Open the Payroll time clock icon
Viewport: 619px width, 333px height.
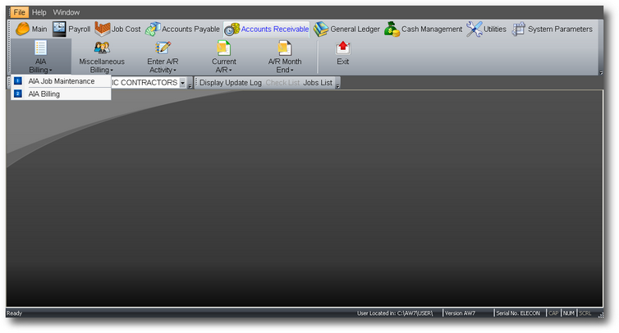[x=59, y=29]
